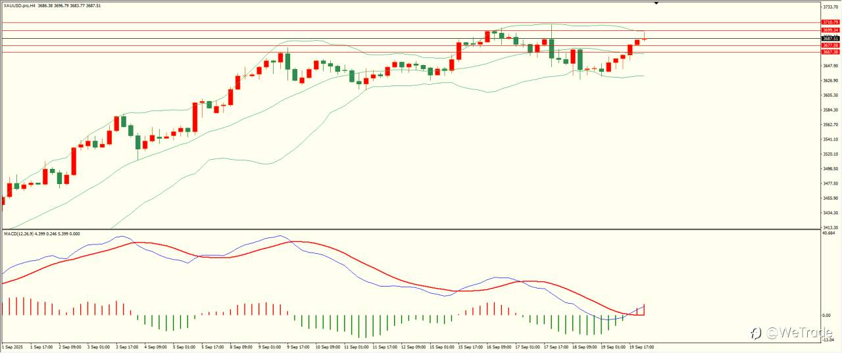
Task: Select the 3667.38 red price level tag
Action: pos(831,52)
